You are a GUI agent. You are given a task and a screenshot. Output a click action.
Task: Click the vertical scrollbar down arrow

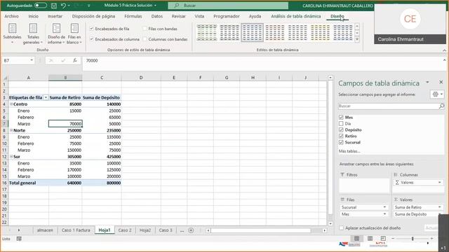coord(330,224)
